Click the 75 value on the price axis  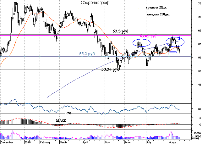point(199,3)
